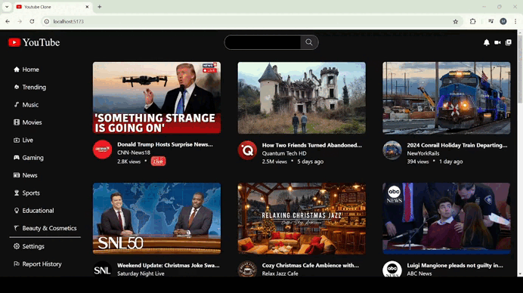Click the video camera create icon

click(x=497, y=43)
